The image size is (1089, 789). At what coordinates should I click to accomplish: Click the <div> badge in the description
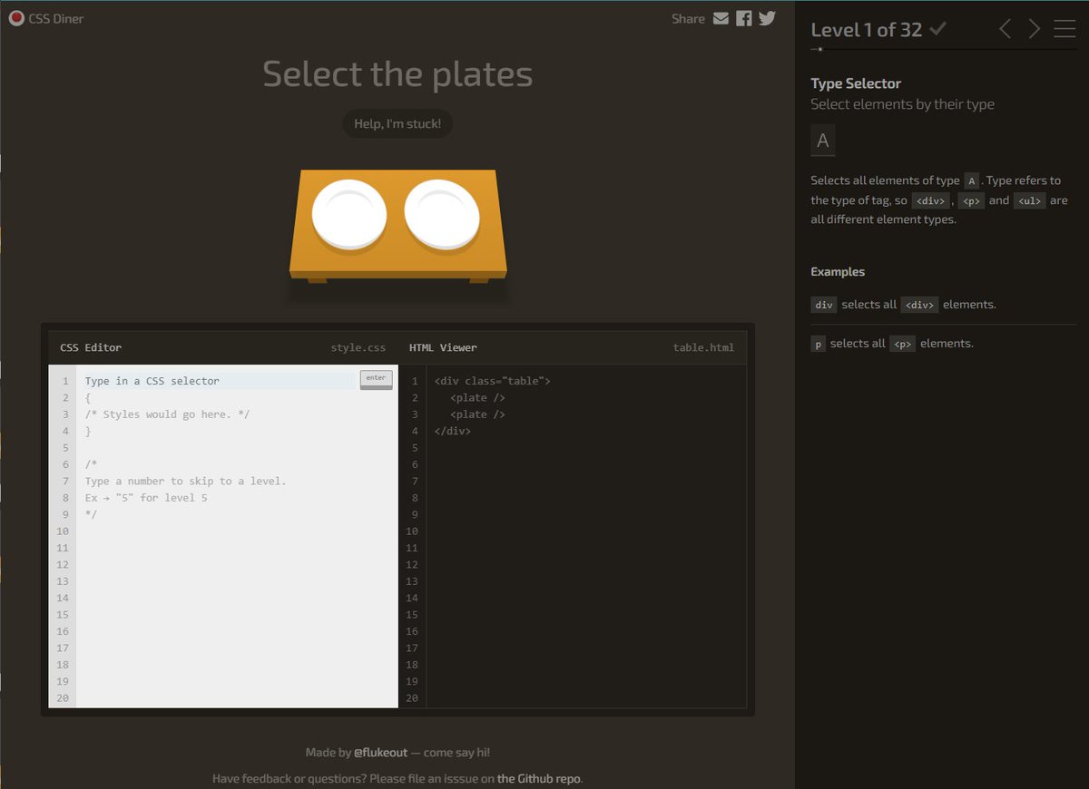point(930,200)
